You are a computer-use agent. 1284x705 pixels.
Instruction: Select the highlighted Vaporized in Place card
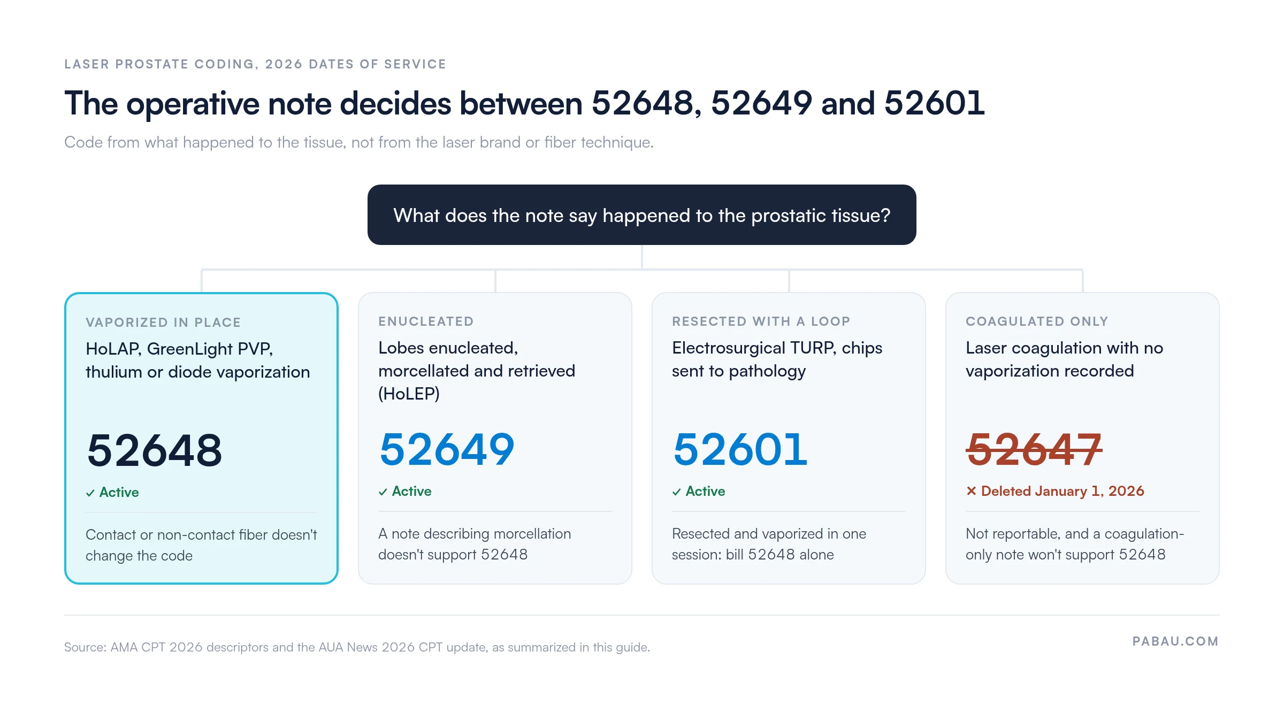coord(201,438)
